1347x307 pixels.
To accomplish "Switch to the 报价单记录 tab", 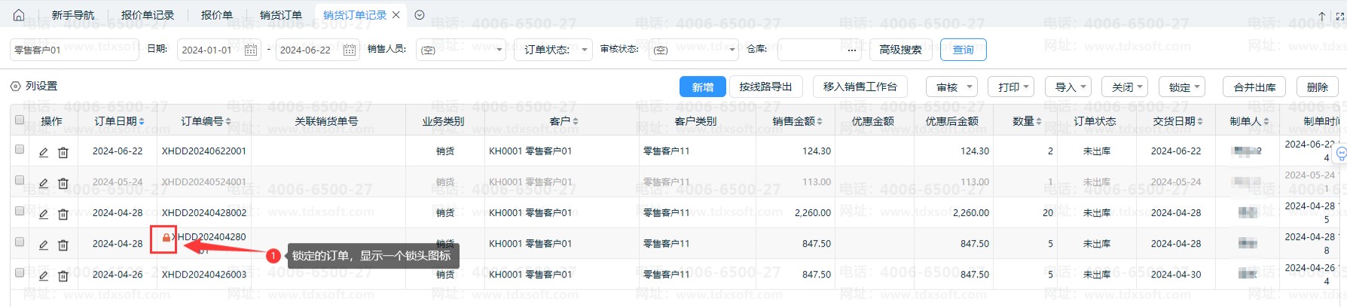I will tap(147, 15).
